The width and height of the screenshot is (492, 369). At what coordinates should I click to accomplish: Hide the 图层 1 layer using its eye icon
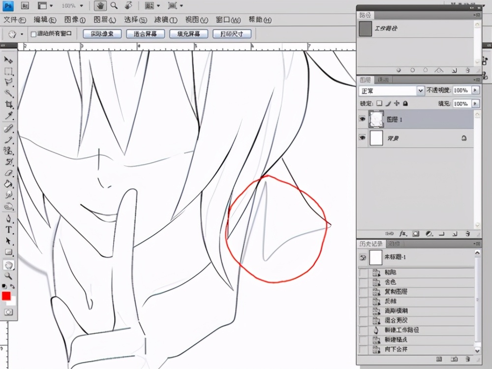coord(363,119)
